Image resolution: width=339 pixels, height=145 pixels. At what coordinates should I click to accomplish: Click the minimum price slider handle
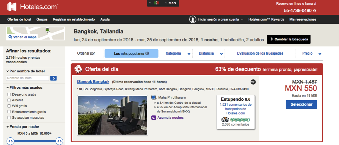[x=11, y=141]
